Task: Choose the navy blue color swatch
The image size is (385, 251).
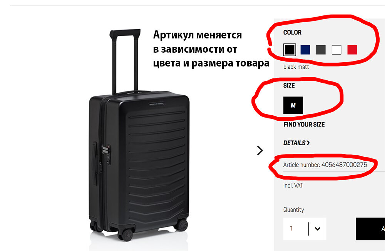Action: (305, 50)
